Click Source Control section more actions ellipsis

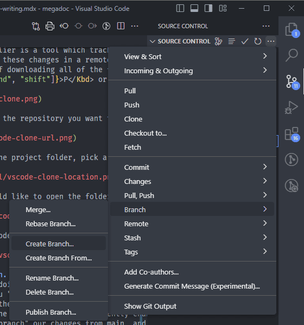pos(271,41)
